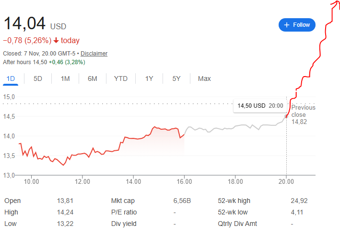The height and width of the screenshot is (236, 340).
Task: Click the 20.00 time axis label
Action: tap(286, 181)
